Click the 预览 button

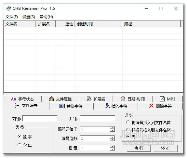pyautogui.click(x=165, y=148)
